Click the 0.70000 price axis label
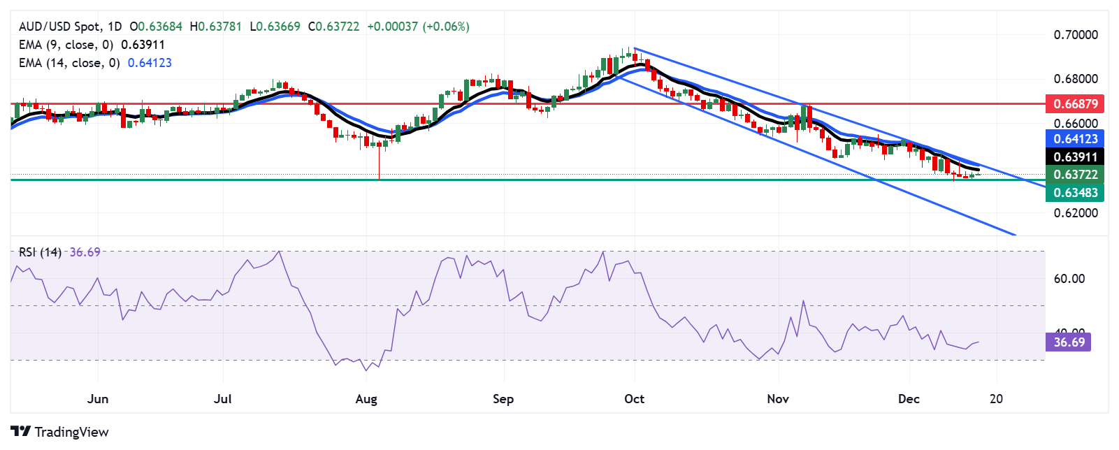 point(1076,35)
